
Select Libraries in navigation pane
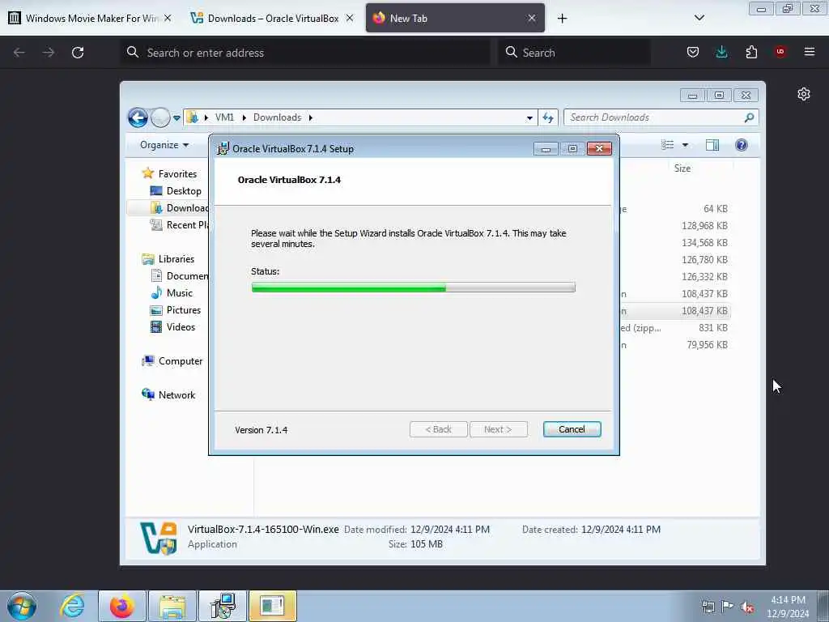(176, 258)
